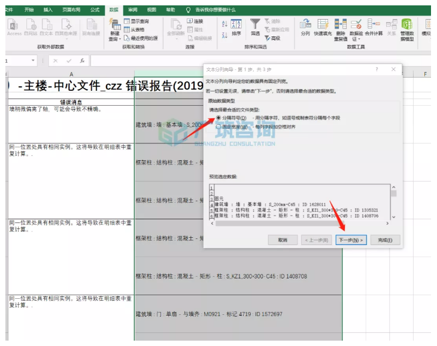The width and height of the screenshot is (437, 346).
Task: Click the Insert Function fx button
Action: (x=82, y=60)
